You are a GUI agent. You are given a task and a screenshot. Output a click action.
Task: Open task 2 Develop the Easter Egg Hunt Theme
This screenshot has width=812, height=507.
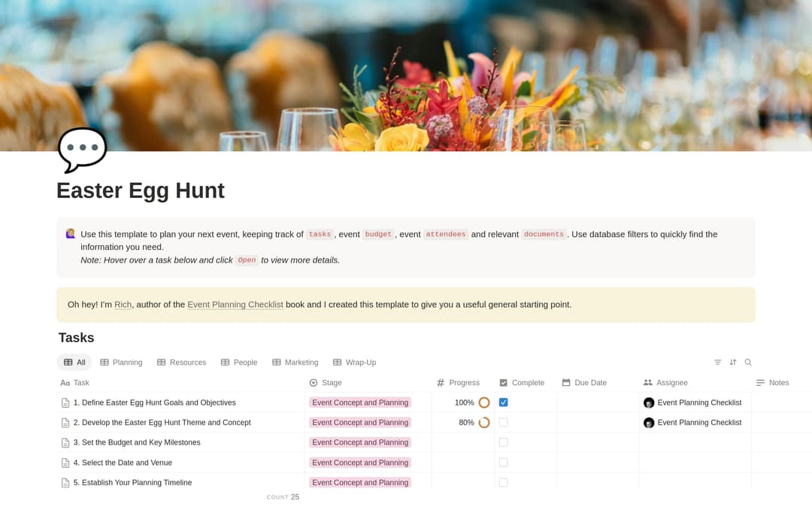coord(162,423)
